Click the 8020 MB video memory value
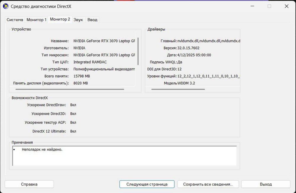This screenshot has width=296, height=193. [81, 83]
